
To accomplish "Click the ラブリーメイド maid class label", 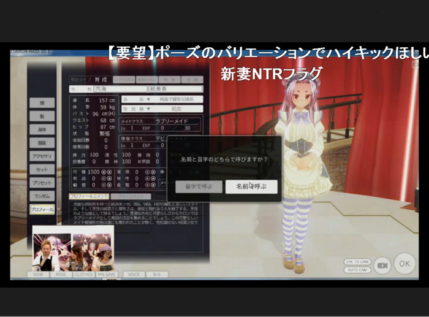I will (x=172, y=121).
